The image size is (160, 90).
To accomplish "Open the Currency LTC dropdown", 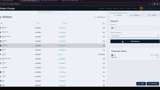I will pyautogui.click(x=135, y=28).
